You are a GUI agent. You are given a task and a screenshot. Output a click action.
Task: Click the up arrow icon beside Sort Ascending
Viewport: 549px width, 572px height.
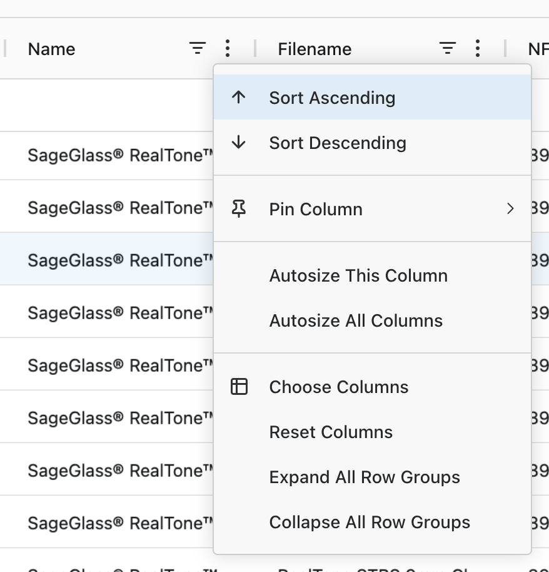(x=239, y=98)
